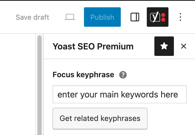This screenshot has height=135, width=195.
Task: Expand view options via the laptop icon
Action: (70, 17)
